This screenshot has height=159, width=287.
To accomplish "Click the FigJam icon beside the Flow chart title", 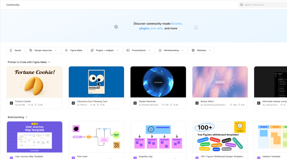I will point(73,157).
